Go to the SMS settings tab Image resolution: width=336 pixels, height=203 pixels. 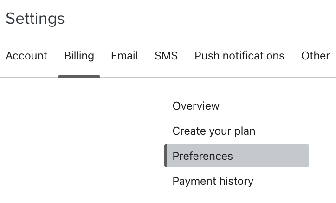166,56
